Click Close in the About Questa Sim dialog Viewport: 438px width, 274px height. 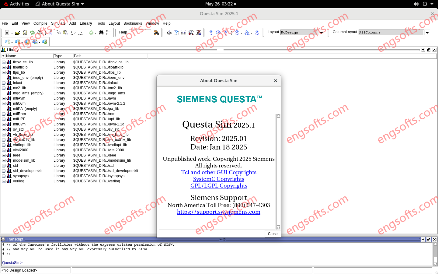click(273, 234)
